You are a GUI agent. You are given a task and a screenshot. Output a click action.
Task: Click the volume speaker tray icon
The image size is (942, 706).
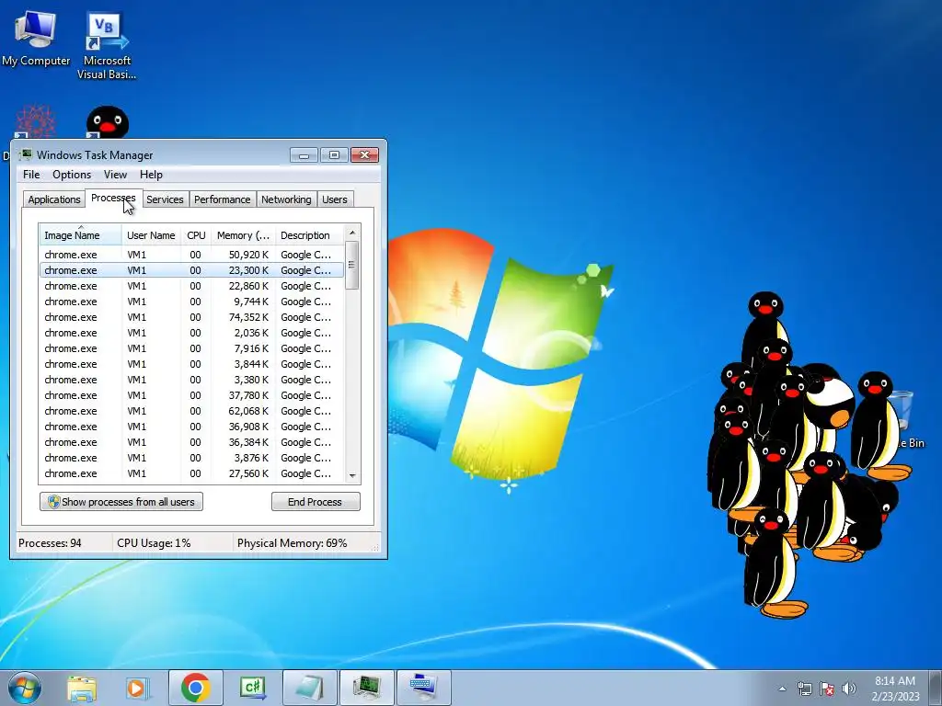(848, 689)
